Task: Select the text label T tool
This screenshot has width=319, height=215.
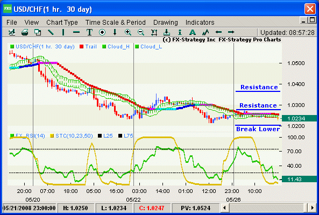Action: pyautogui.click(x=89, y=32)
